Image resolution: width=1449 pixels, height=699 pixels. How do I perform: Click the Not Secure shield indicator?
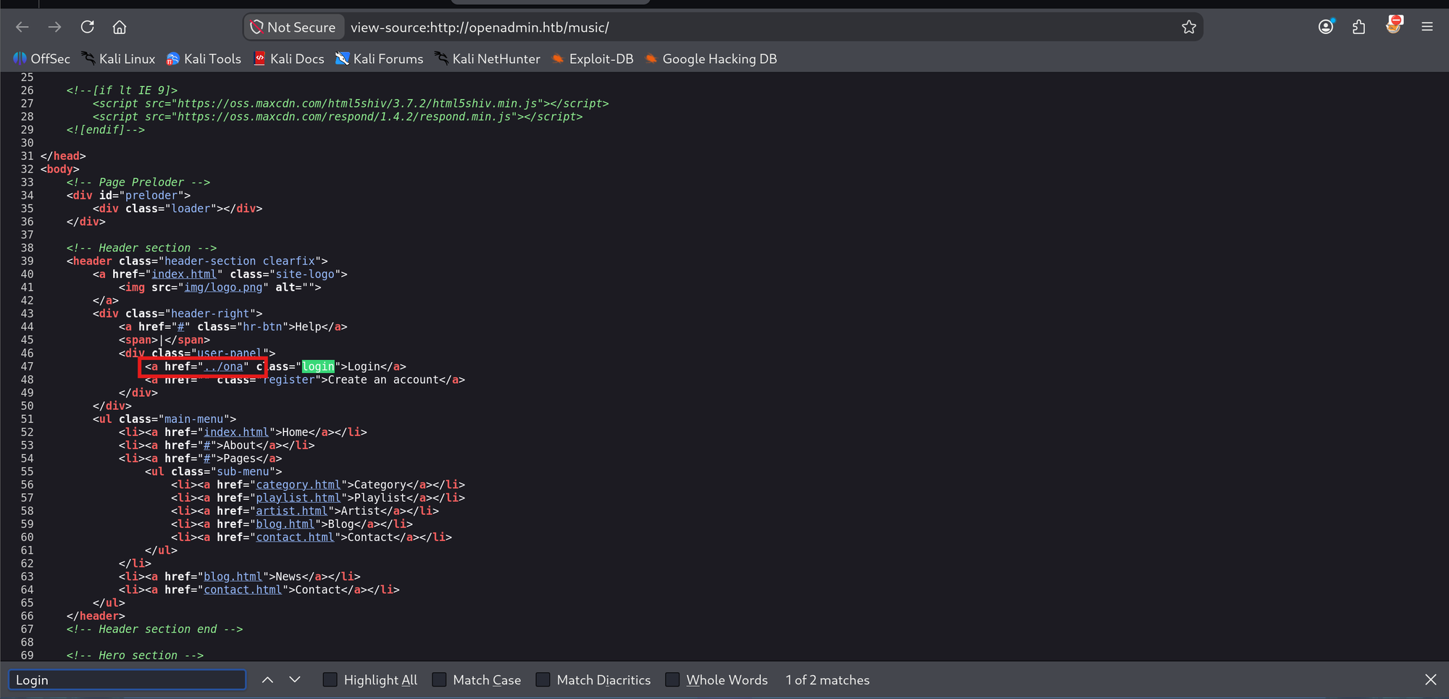pyautogui.click(x=293, y=27)
